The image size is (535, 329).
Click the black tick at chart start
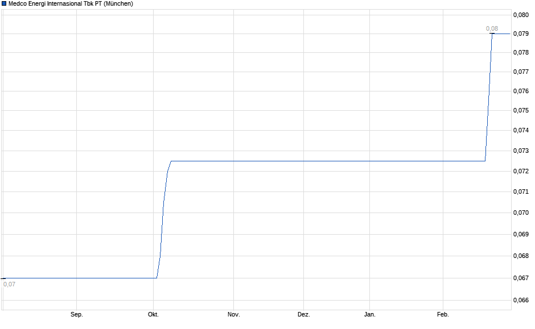3,278
